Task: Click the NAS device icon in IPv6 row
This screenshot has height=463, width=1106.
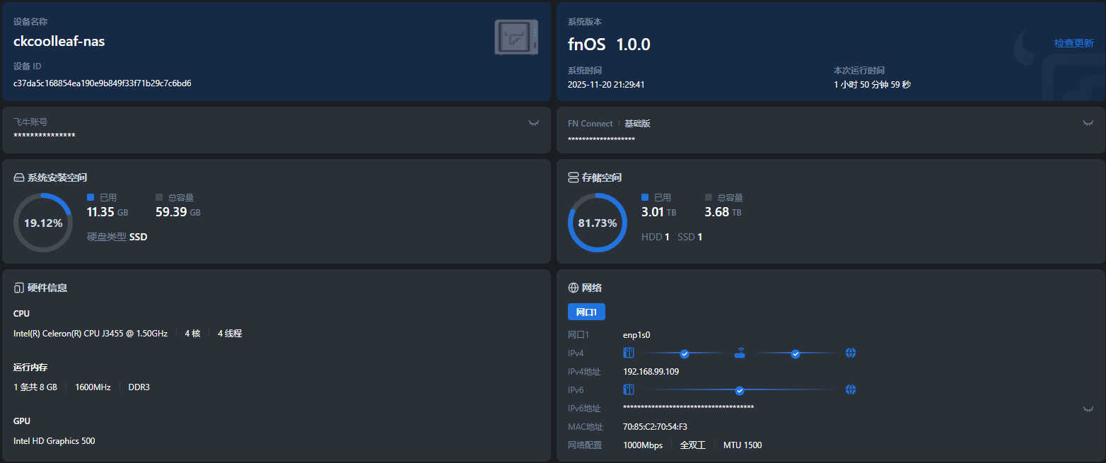Action: 629,389
